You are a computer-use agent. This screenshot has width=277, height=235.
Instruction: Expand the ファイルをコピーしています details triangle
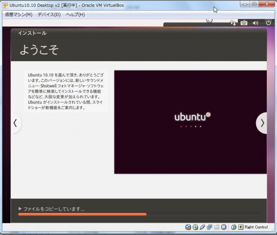(20, 209)
